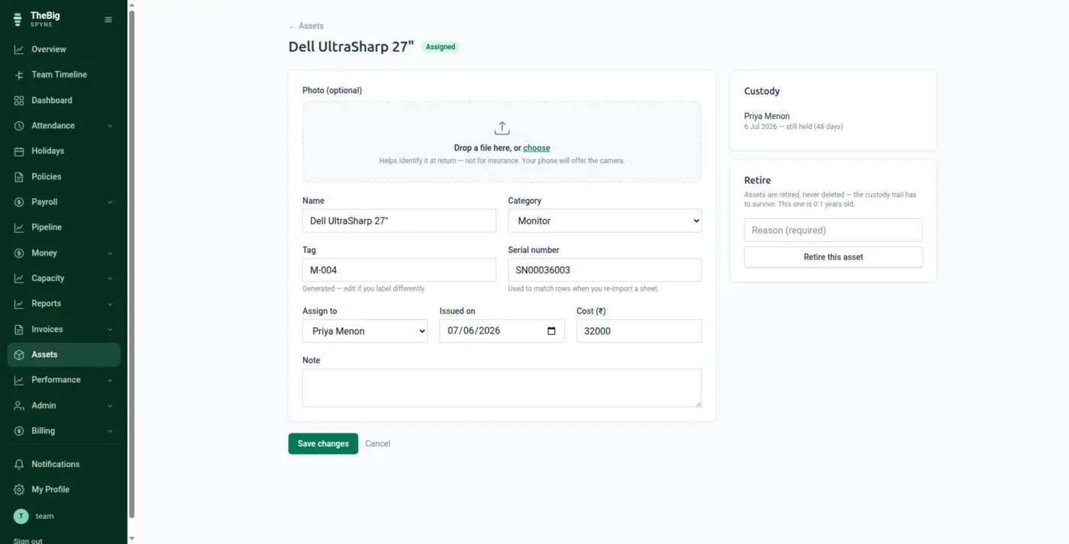The height and width of the screenshot is (544, 1069).
Task: Click the Admin people icon
Action: point(19,406)
